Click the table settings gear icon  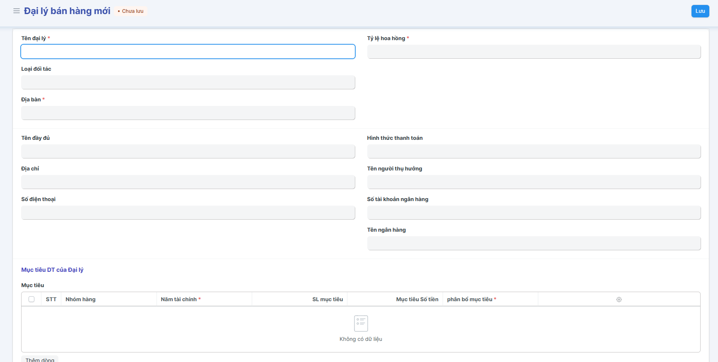tap(619, 300)
